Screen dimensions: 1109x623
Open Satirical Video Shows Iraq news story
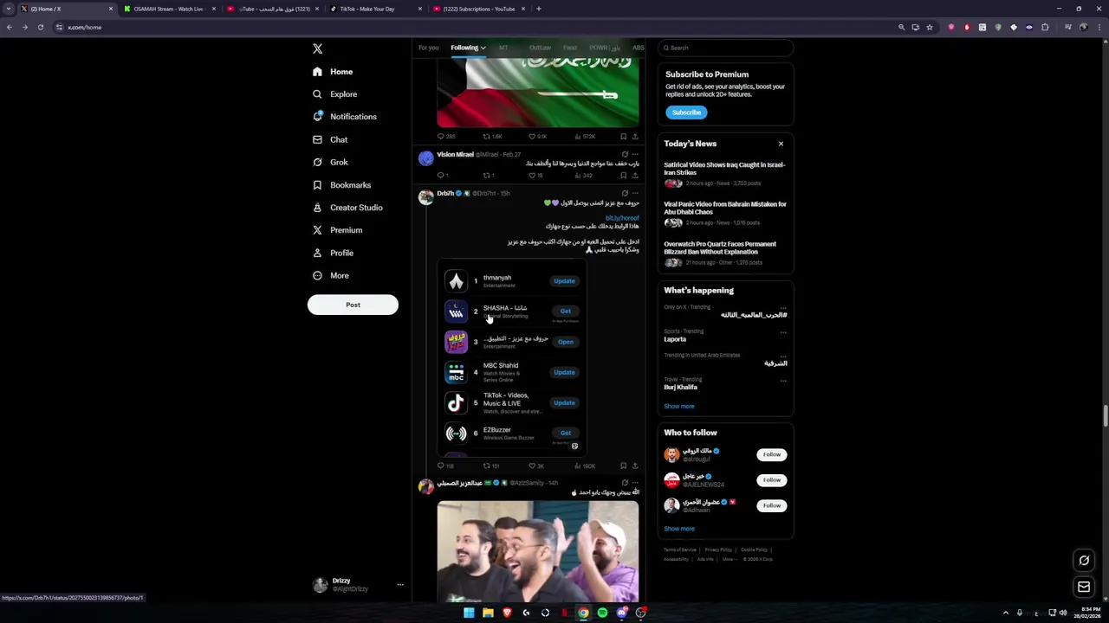pyautogui.click(x=725, y=173)
